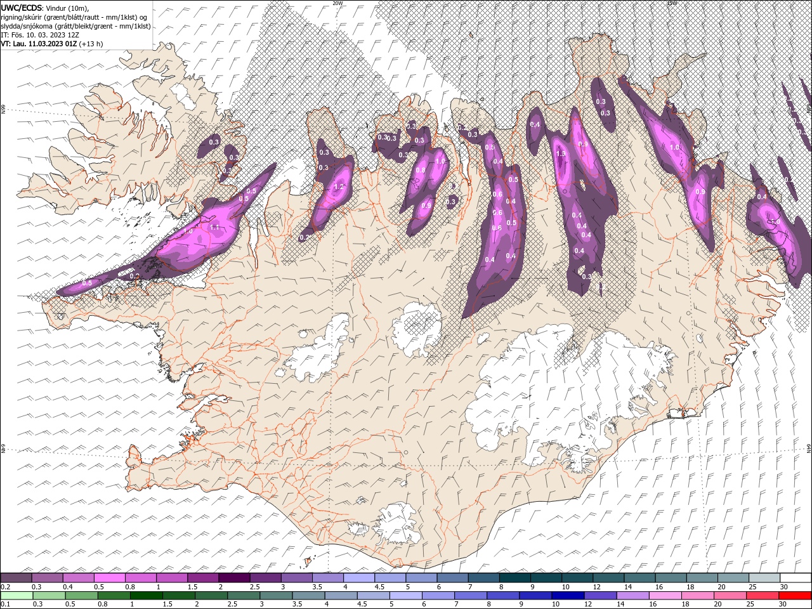Click the 1.3 snowfall value on the map
Viewport: 812px width, 609px height.
pyautogui.click(x=561, y=154)
